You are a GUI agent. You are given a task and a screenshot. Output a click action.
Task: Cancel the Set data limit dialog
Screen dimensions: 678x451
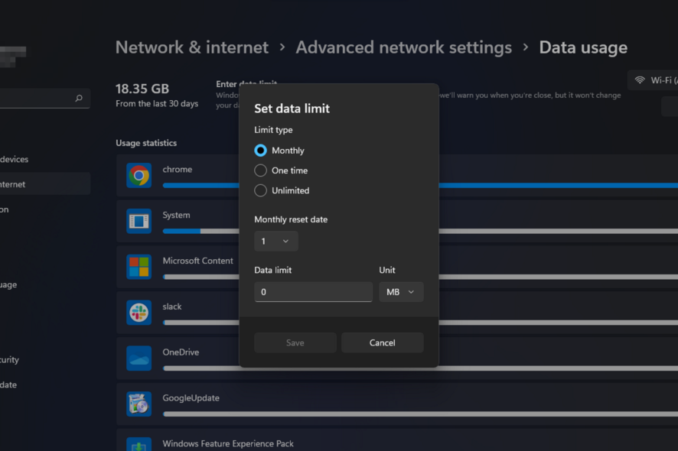383,342
